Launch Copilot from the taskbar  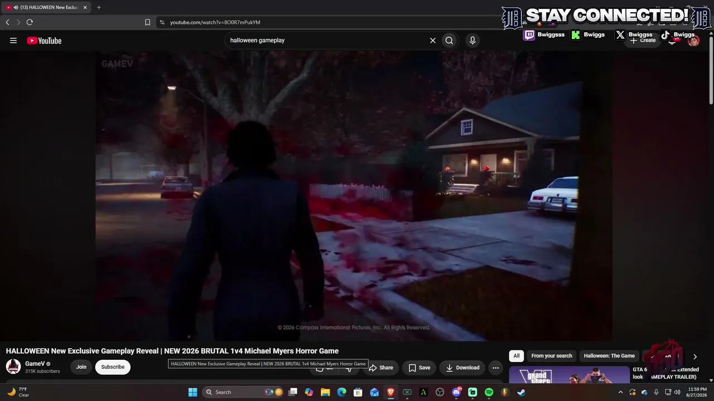[x=309, y=392]
